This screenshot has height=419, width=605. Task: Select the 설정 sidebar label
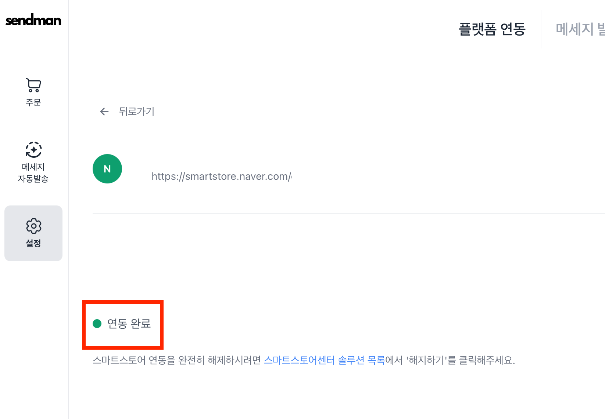33,243
